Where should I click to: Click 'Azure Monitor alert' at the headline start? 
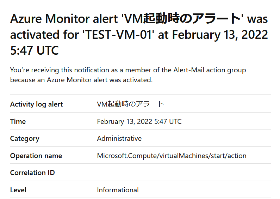coord(64,19)
